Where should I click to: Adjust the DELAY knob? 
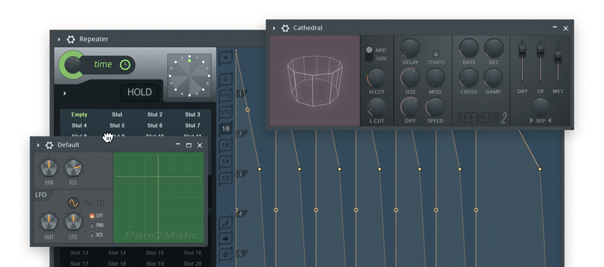[411, 49]
